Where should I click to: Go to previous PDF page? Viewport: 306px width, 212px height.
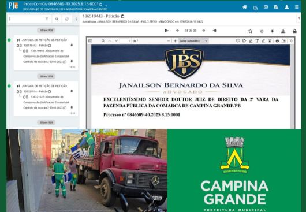[x=110, y=41]
